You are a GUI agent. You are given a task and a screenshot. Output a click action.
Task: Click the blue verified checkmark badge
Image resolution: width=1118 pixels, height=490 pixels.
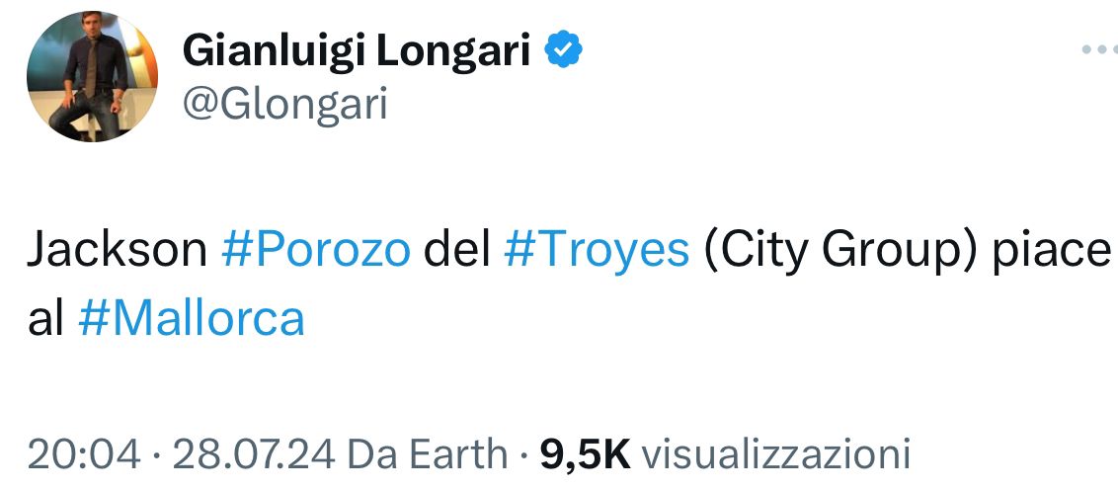tap(563, 48)
